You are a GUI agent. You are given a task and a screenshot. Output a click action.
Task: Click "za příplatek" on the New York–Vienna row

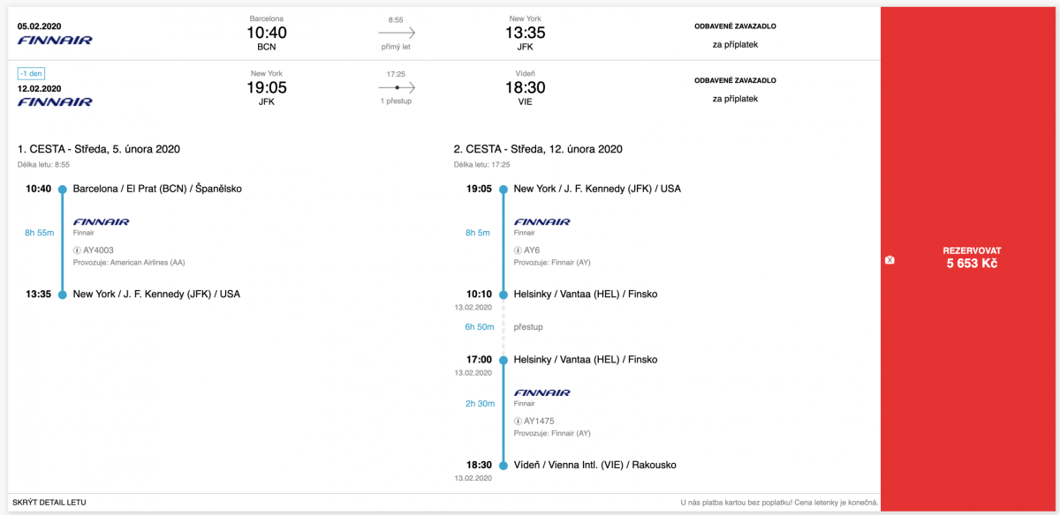(x=735, y=99)
